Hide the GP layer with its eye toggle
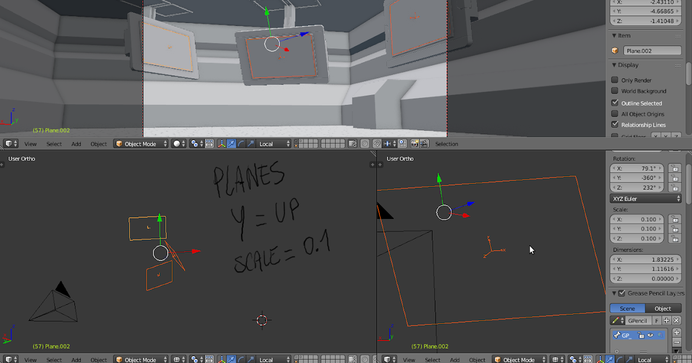Image resolution: width=692 pixels, height=363 pixels. coord(650,335)
